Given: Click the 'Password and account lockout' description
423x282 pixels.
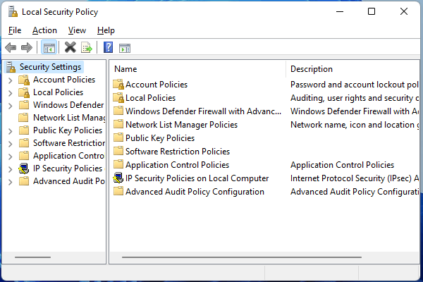Looking at the screenshot, I should pyautogui.click(x=355, y=85).
